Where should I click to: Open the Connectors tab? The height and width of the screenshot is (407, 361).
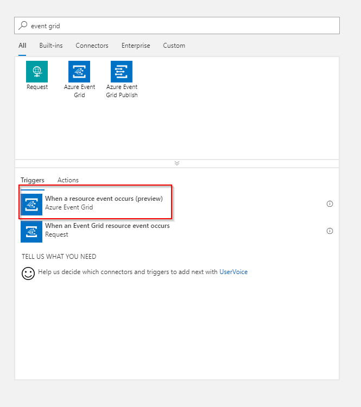point(92,46)
